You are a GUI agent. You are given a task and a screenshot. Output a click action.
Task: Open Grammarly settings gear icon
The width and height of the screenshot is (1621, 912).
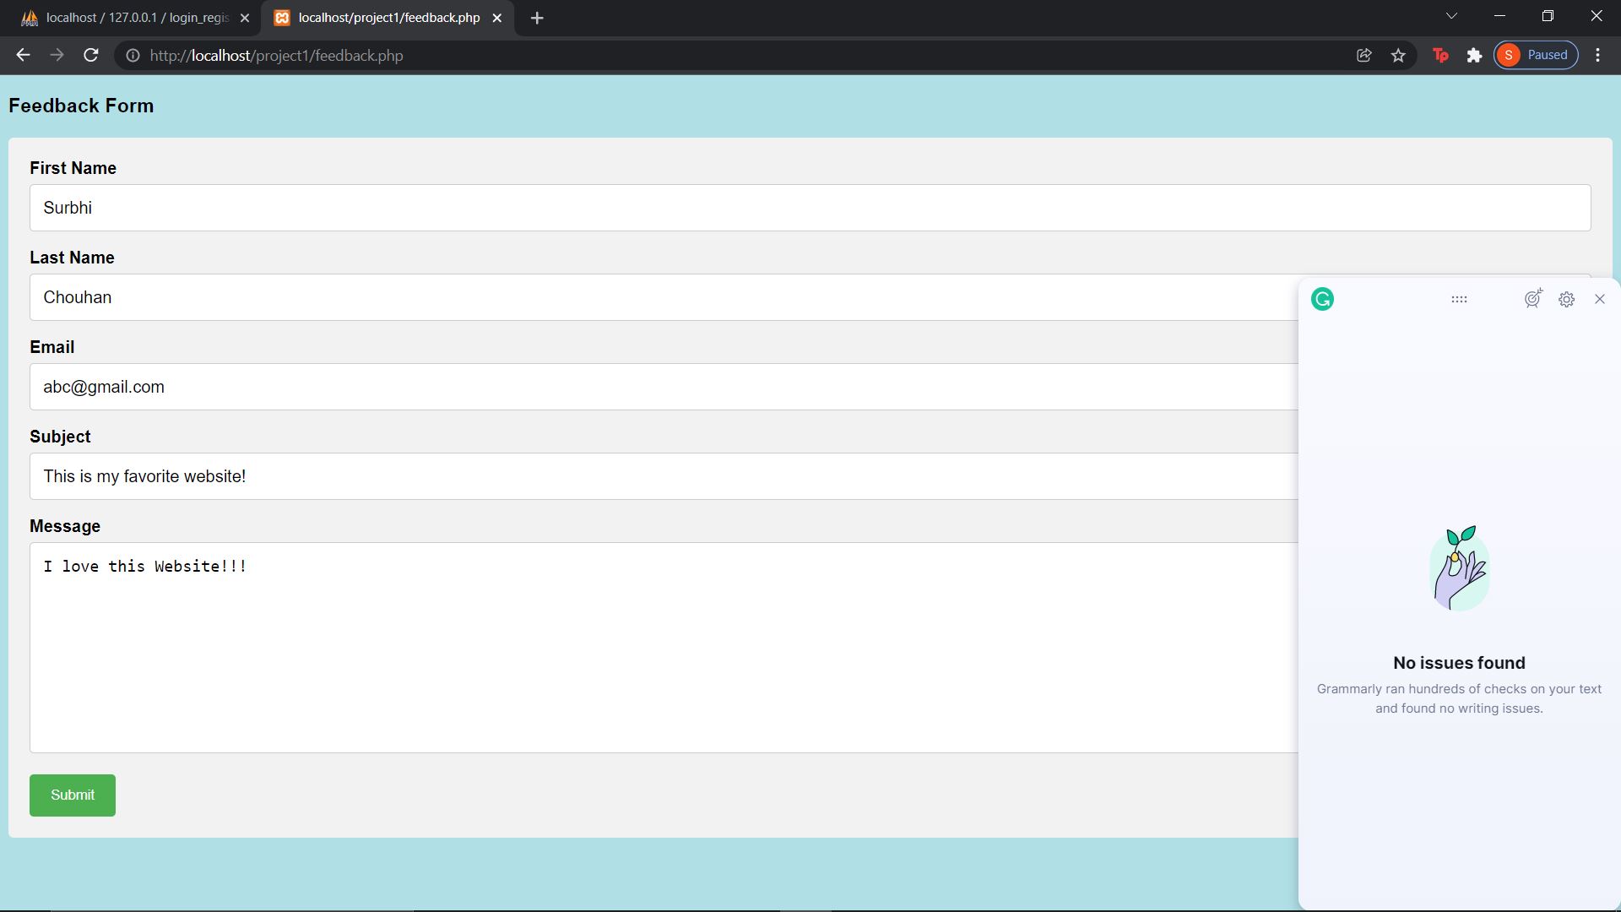coord(1566,300)
